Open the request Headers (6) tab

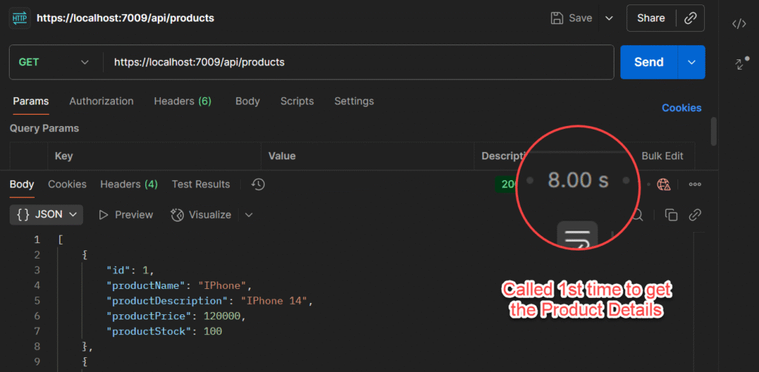(182, 101)
